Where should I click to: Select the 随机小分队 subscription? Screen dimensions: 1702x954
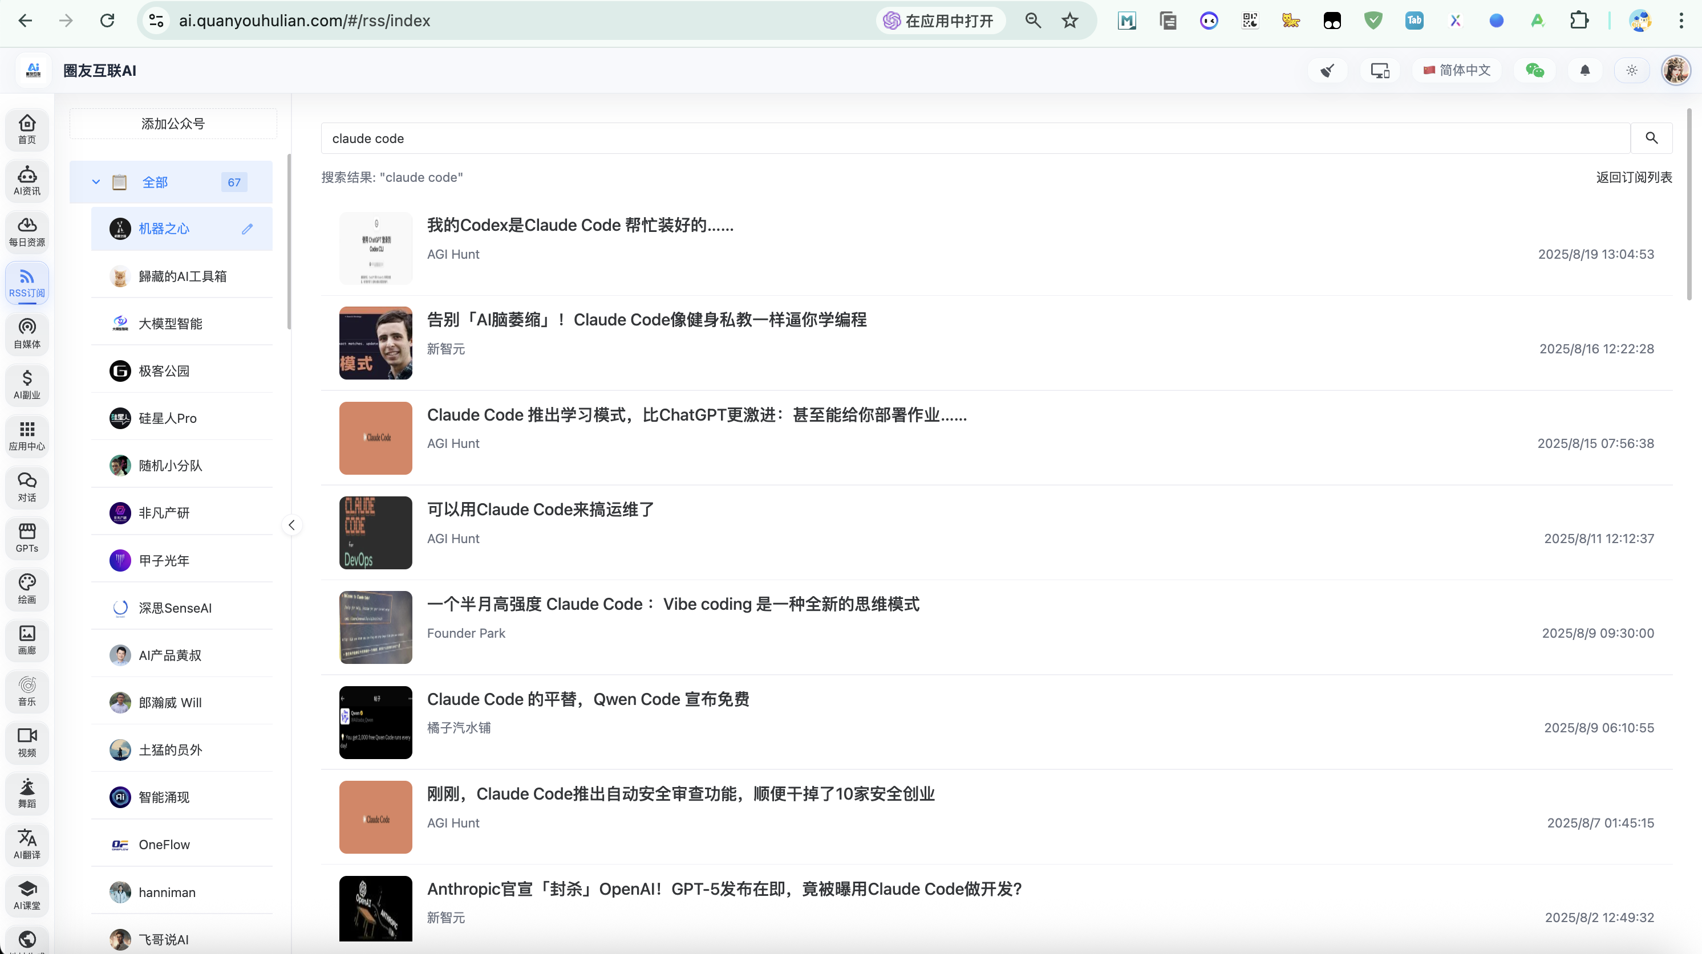click(x=182, y=466)
